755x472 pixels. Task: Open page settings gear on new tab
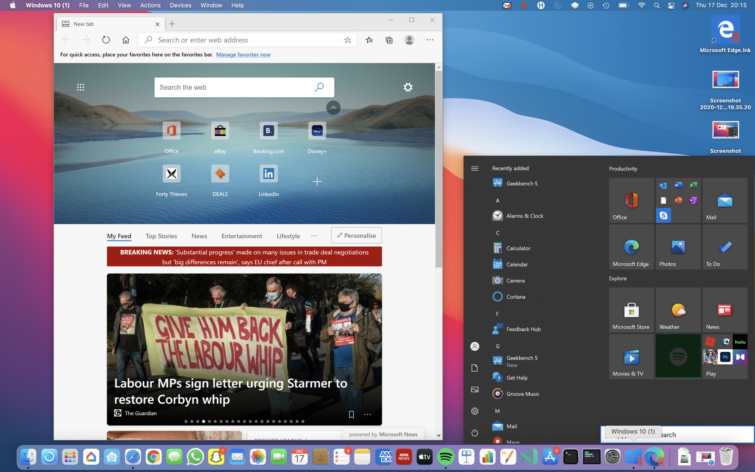[x=408, y=87]
